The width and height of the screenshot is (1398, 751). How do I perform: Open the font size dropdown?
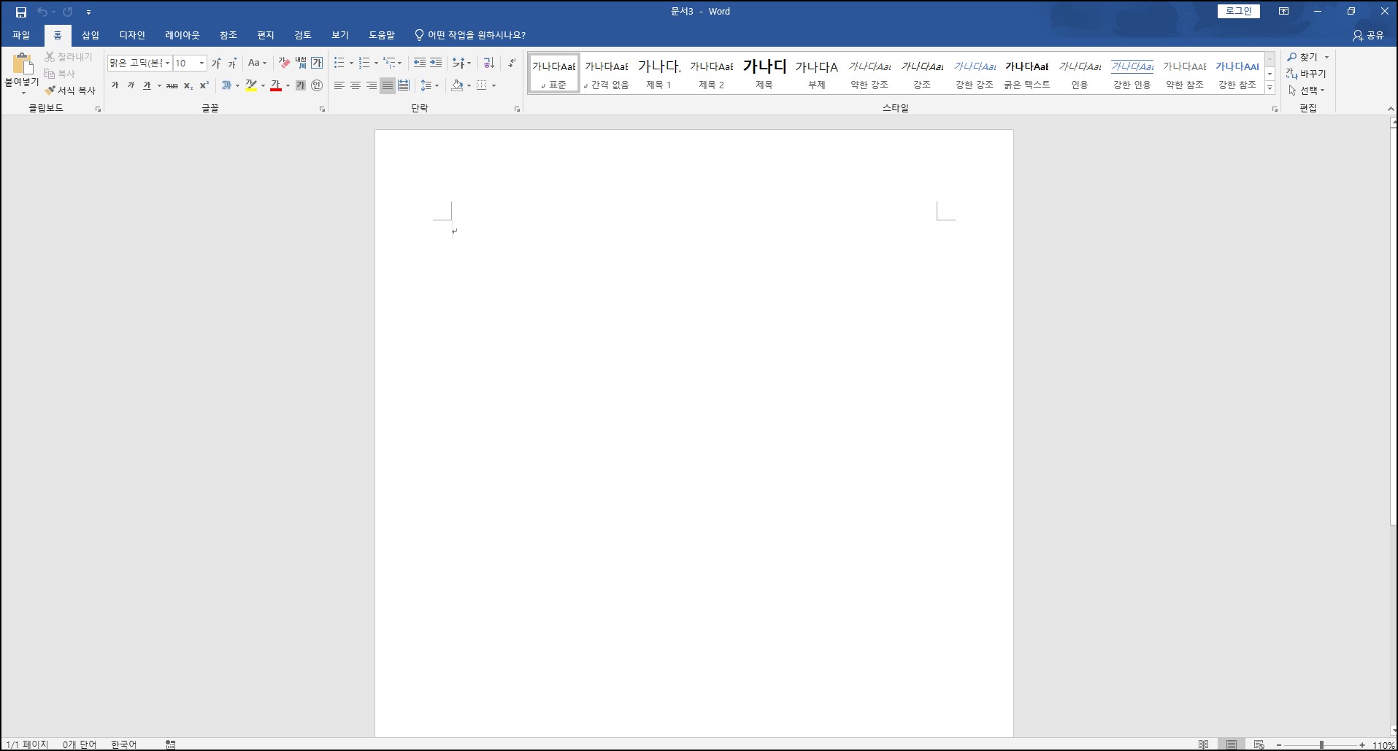[201, 63]
